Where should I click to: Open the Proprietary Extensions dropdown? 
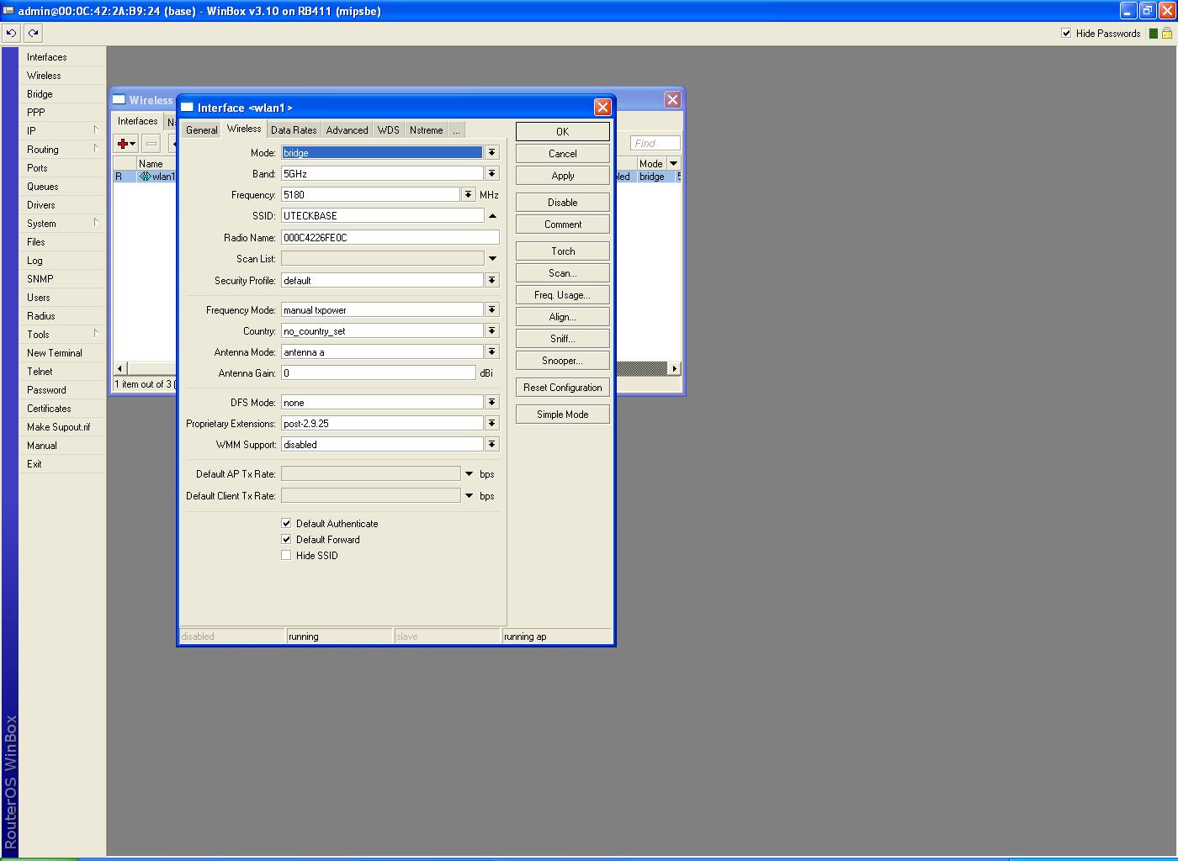[x=492, y=423]
